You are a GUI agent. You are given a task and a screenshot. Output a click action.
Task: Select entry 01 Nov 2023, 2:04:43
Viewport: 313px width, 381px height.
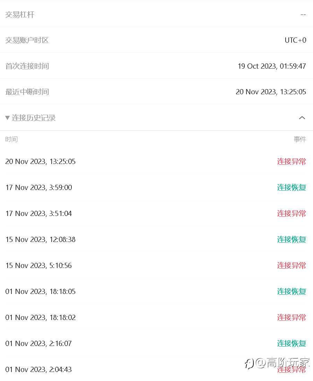[x=38, y=369]
